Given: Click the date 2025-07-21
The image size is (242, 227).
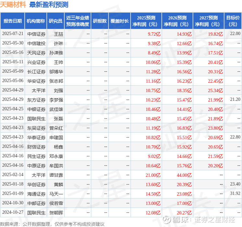Looking at the screenshot, I should coord(13,34).
